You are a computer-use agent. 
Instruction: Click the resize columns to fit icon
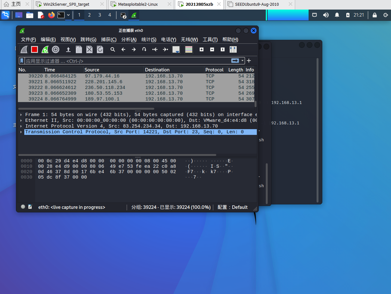click(233, 49)
